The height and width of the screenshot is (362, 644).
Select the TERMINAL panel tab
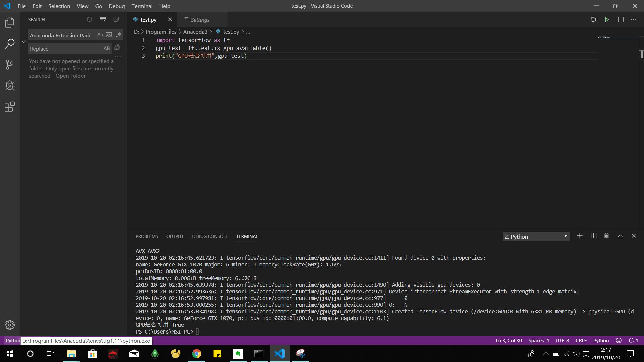coord(247,236)
